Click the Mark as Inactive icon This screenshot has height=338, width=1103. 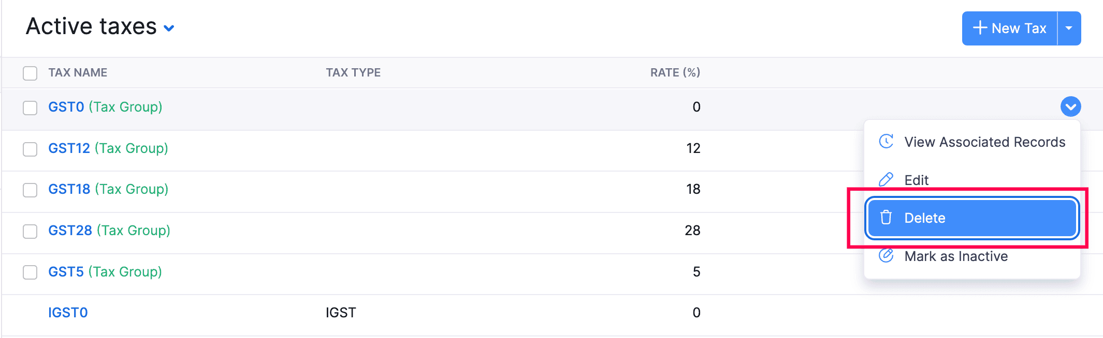[886, 256]
